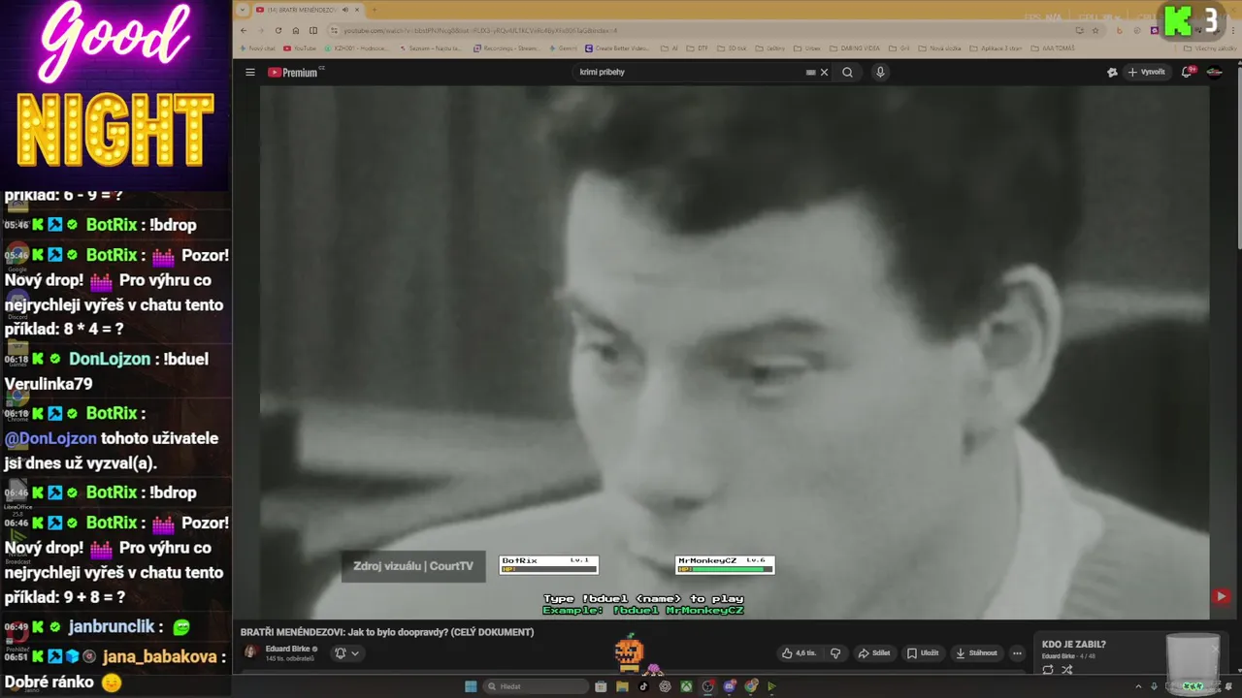
Task: Open the Xbox app in taskbar
Action: (x=686, y=686)
